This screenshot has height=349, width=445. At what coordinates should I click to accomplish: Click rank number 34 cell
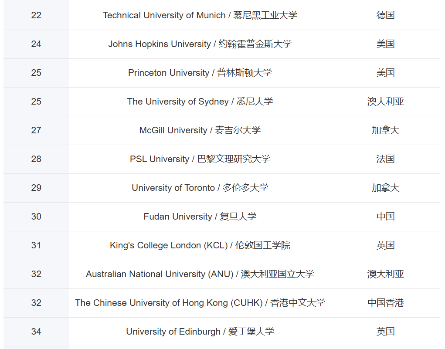(36, 332)
